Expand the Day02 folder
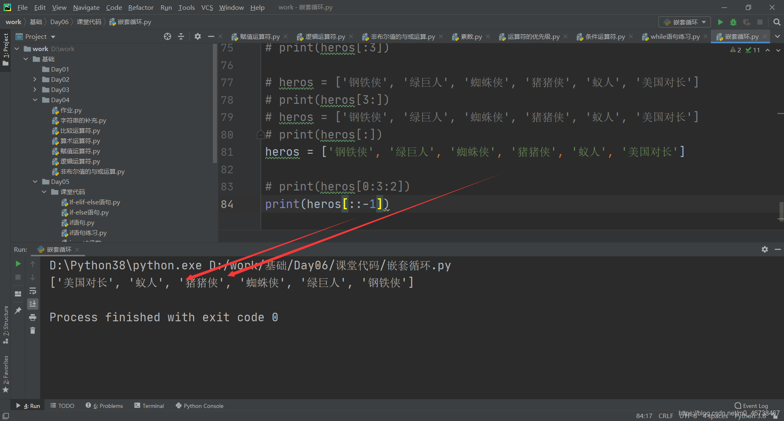 point(35,79)
